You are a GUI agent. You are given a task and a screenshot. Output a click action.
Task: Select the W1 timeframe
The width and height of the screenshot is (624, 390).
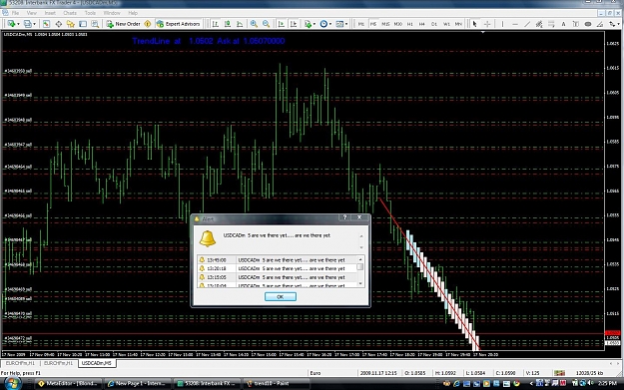[x=446, y=24]
